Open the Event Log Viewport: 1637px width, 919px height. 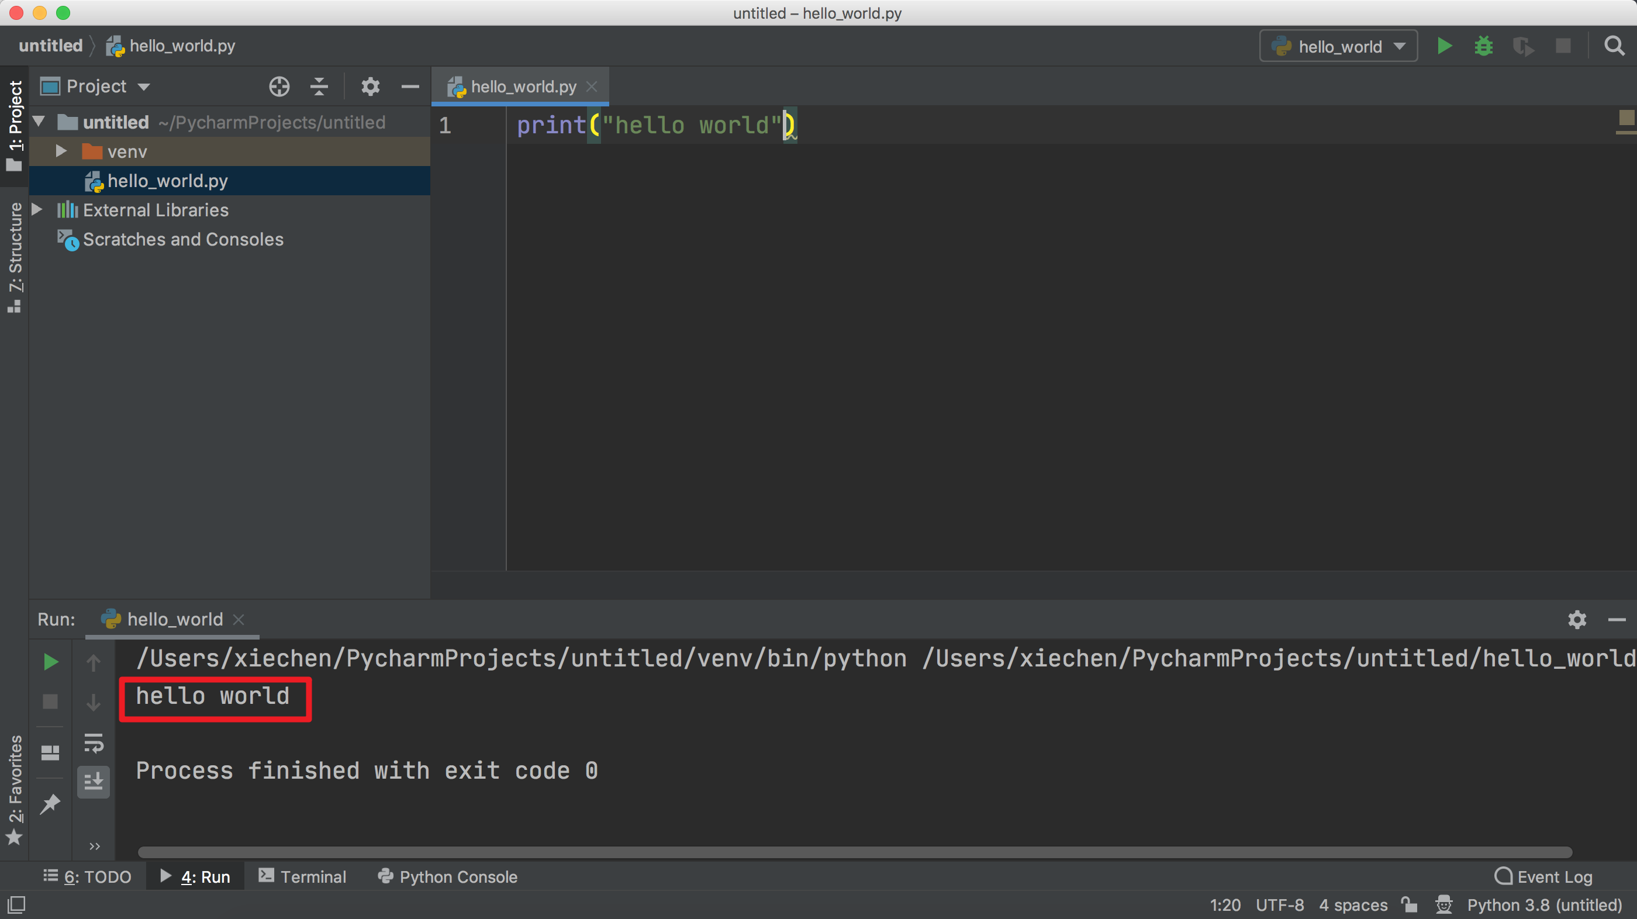[x=1543, y=877]
